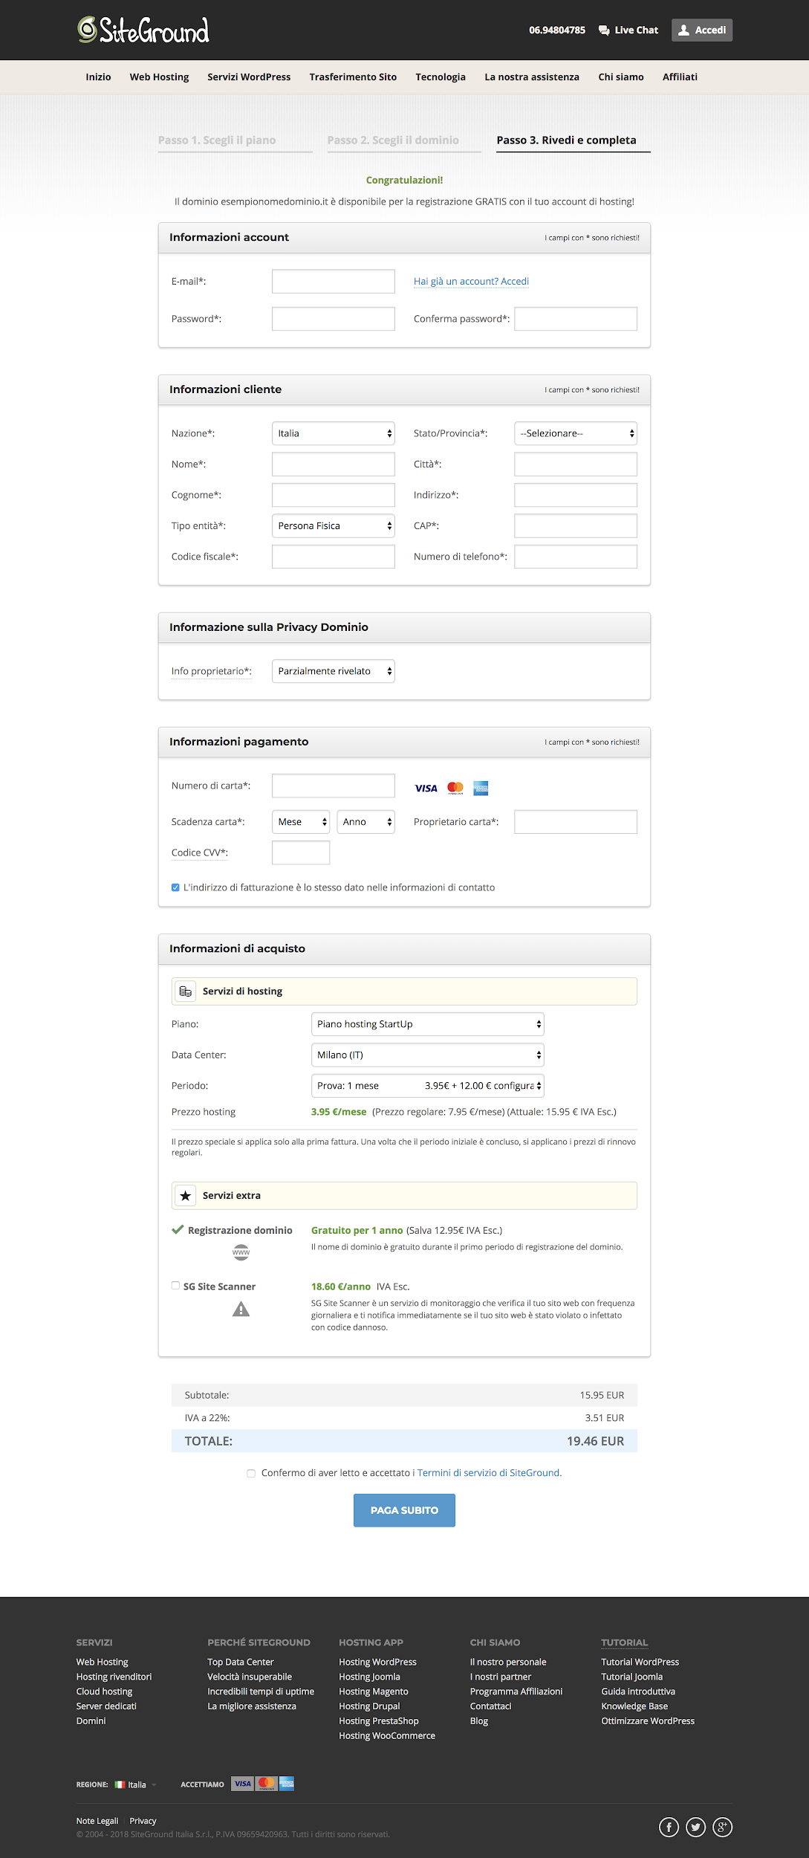Click the Codice fiscale field
Screen dimensions: 809x1858
coord(333,557)
